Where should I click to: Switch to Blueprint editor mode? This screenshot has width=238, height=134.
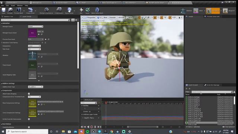tap(229, 11)
